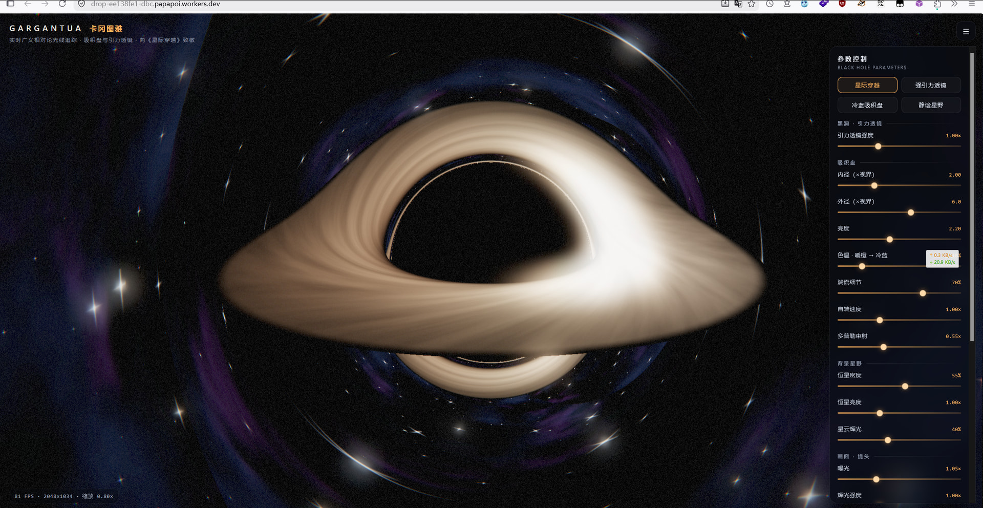
Task: Click the 亮度 slider handle
Action: (x=890, y=239)
